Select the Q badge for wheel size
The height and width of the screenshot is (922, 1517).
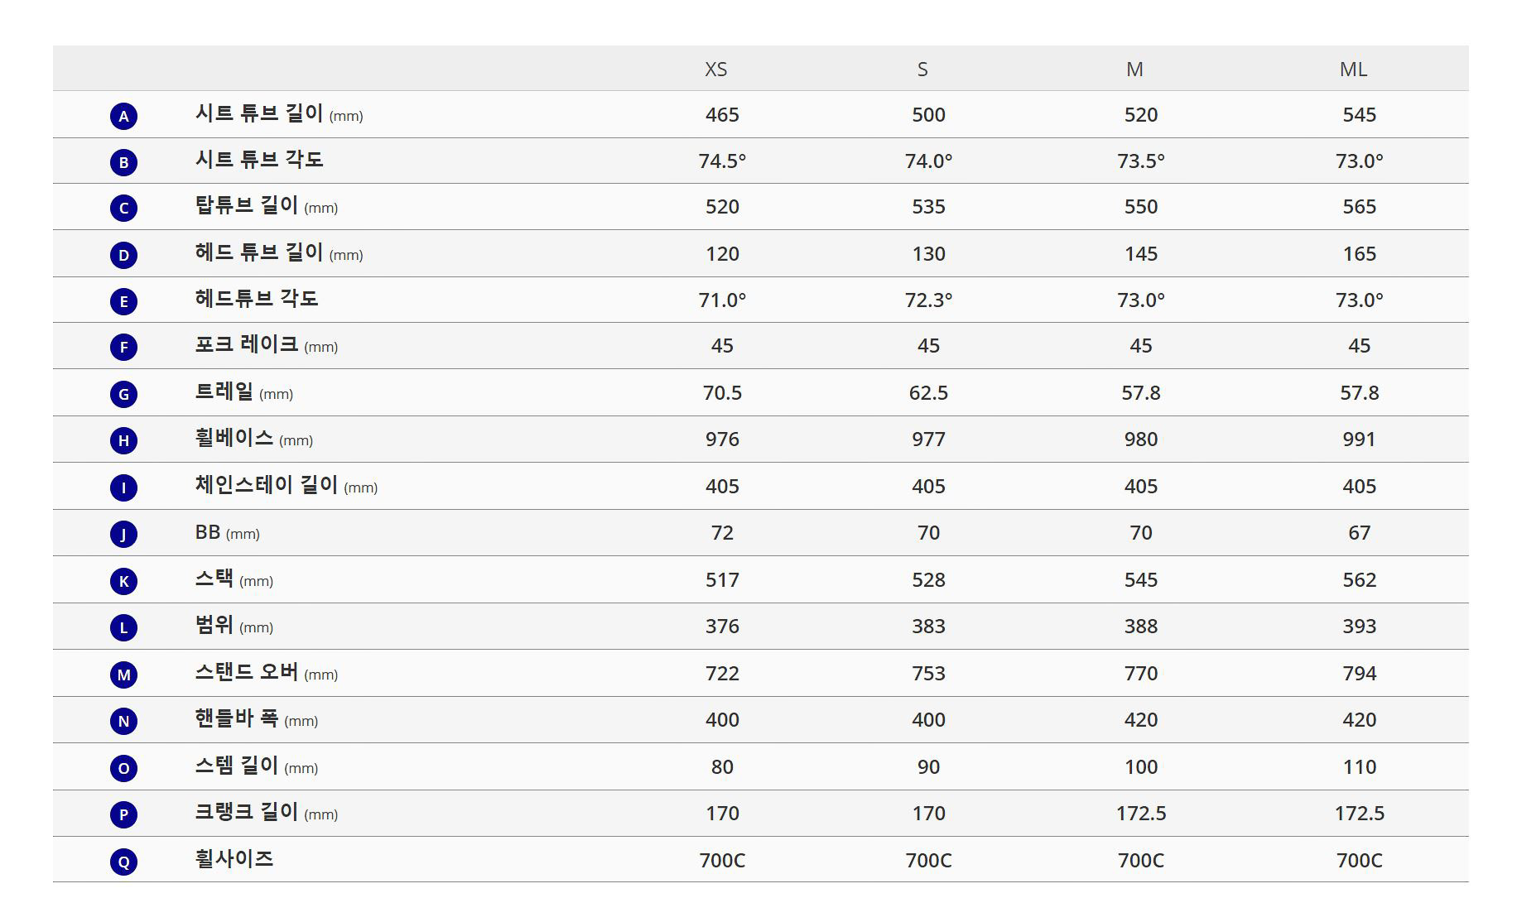coord(123,862)
